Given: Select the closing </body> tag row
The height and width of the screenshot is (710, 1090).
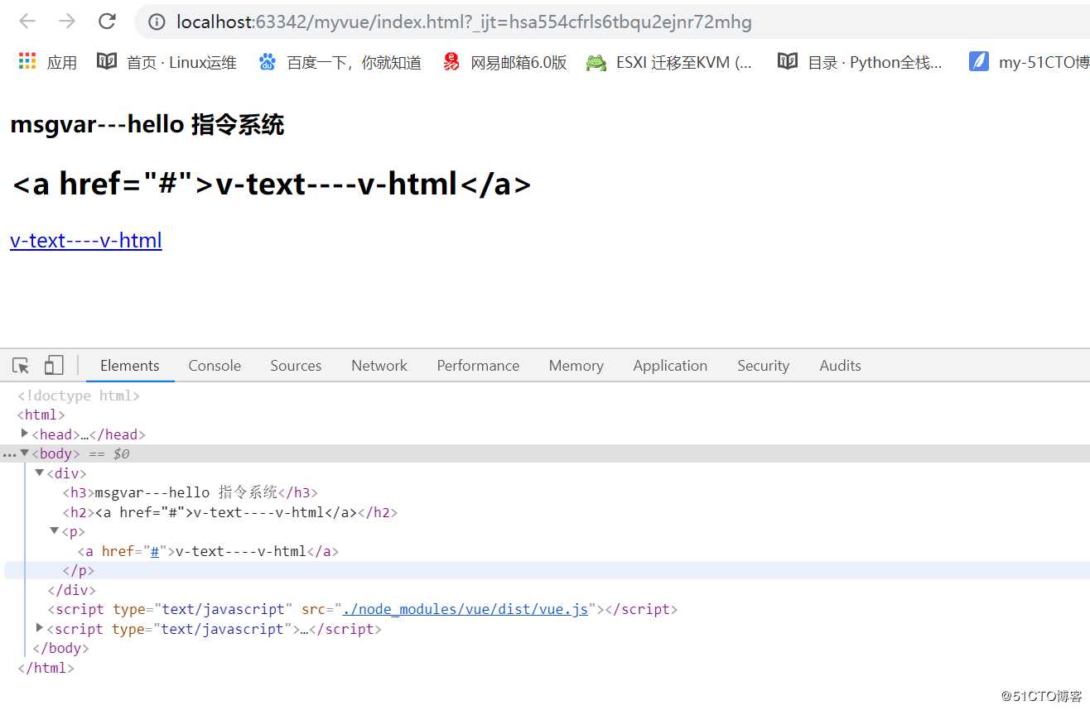Looking at the screenshot, I should click(x=60, y=649).
